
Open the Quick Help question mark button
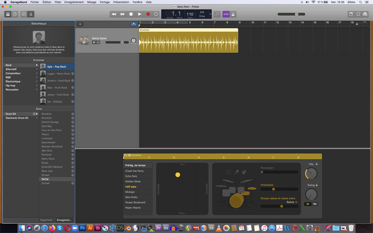pyautogui.click(x=15, y=14)
